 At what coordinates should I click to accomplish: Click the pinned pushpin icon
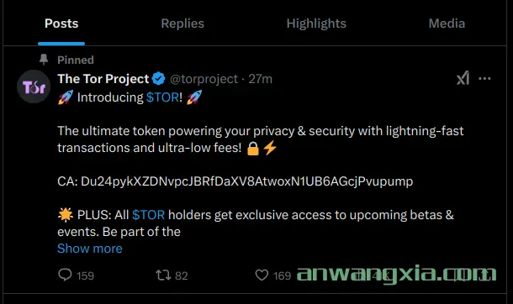click(44, 60)
